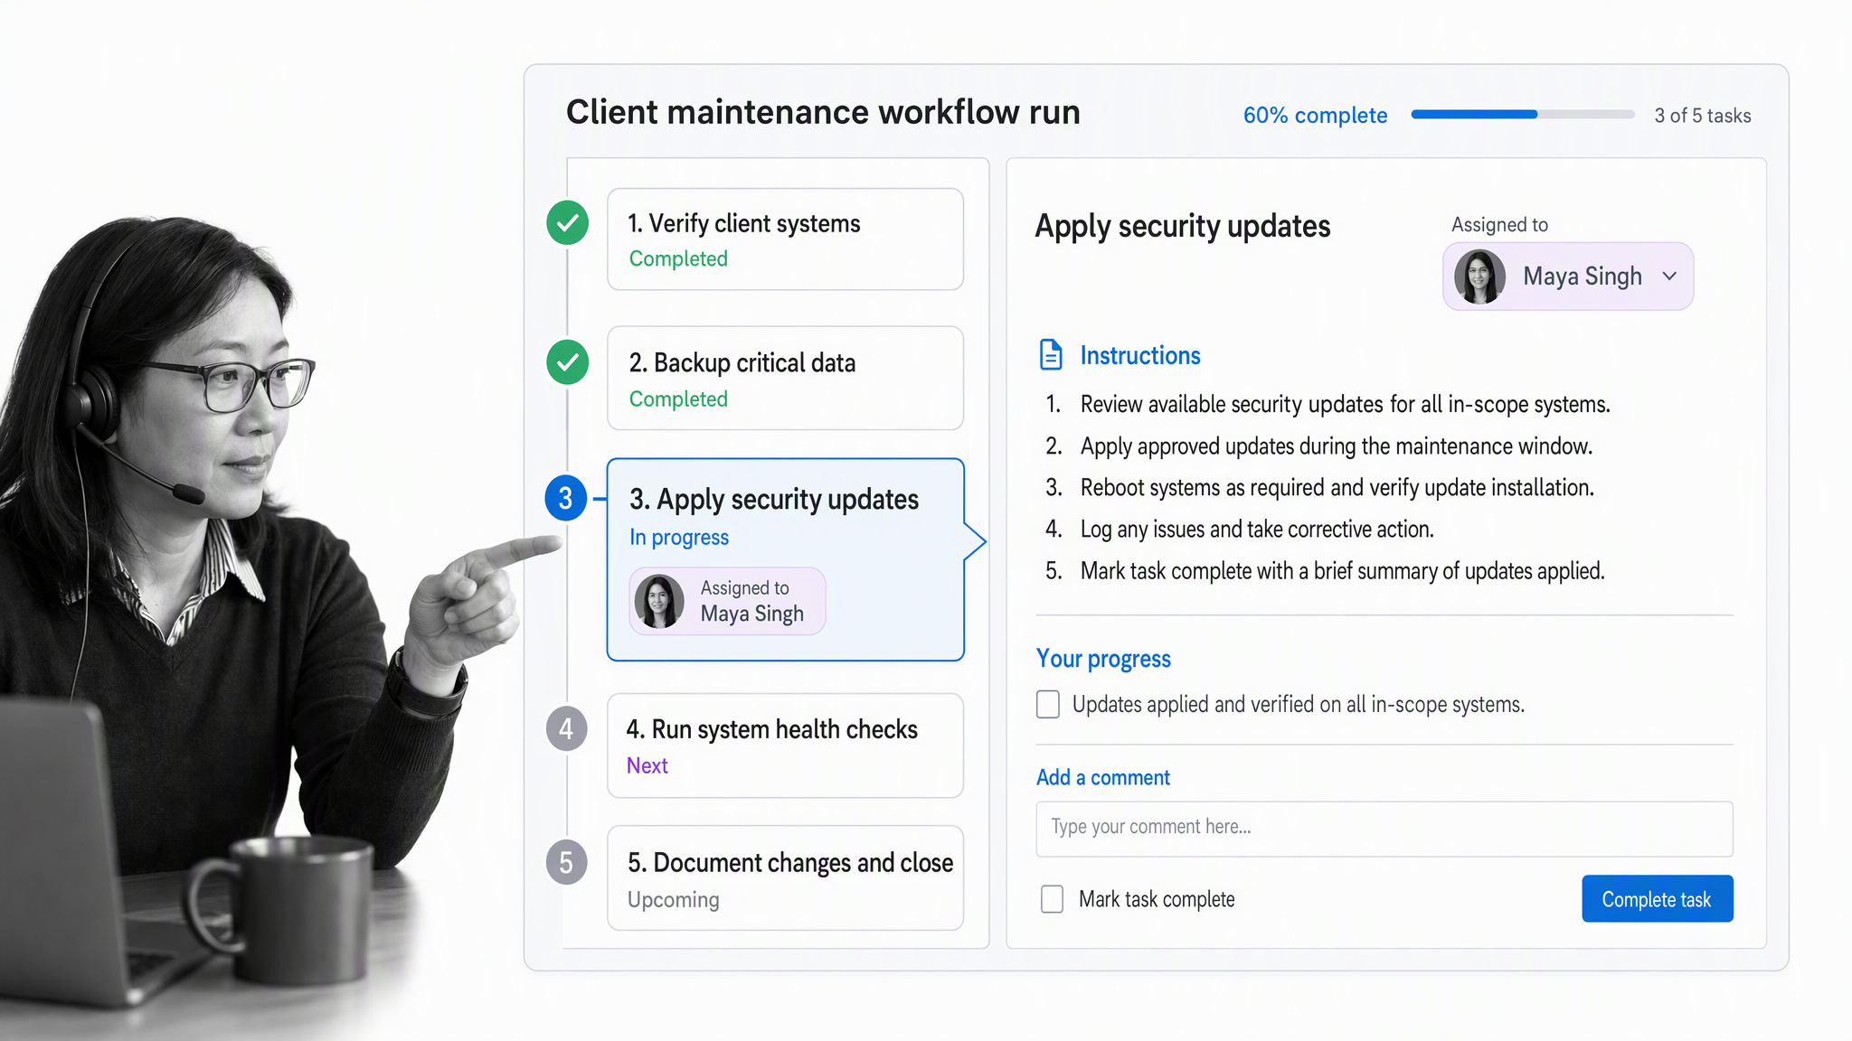Click the Complete task button
This screenshot has height=1041, width=1852.
(1657, 899)
